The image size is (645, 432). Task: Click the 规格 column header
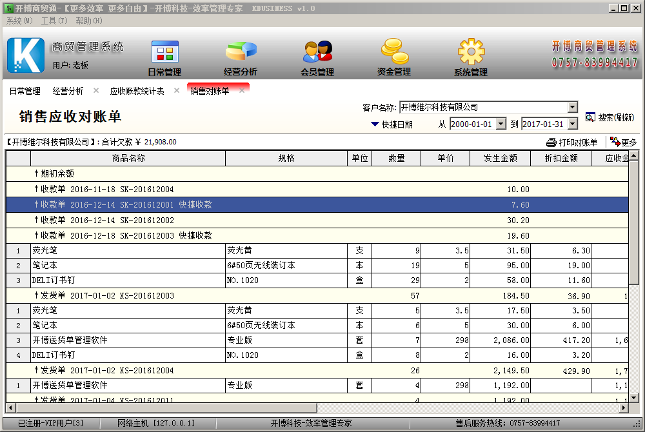tap(286, 158)
